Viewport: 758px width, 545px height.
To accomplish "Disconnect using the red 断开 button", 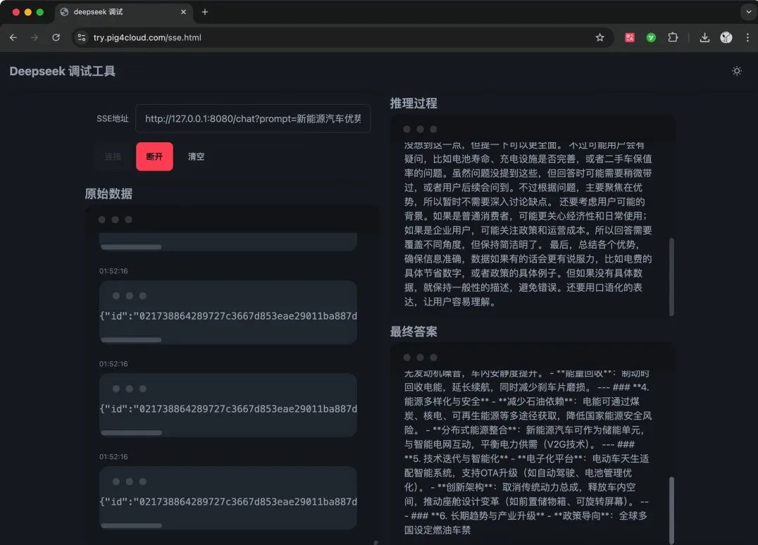I will tap(154, 156).
